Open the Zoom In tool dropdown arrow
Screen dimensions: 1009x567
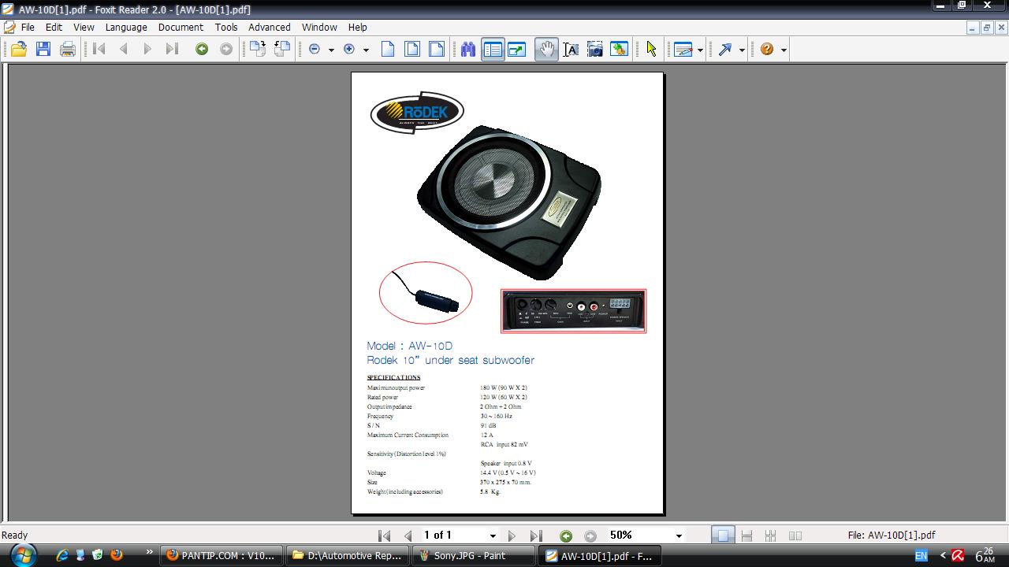click(x=367, y=50)
